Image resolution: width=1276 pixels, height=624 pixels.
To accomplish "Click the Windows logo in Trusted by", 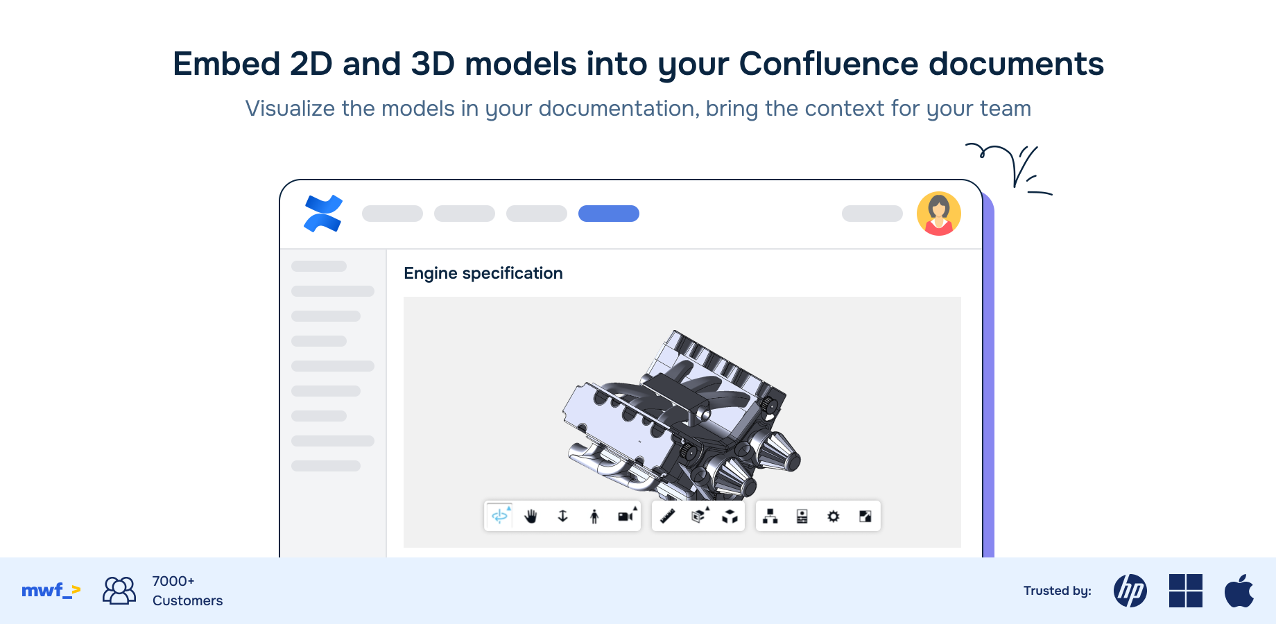I will tap(1186, 591).
